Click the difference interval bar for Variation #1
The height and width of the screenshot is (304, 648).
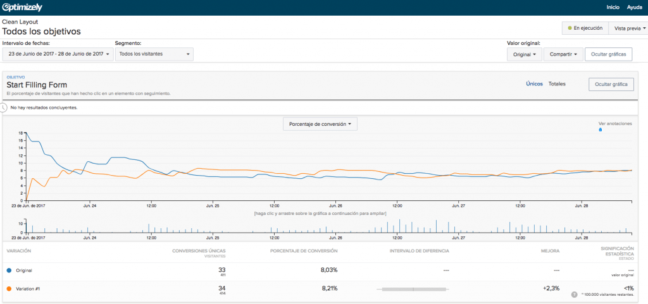coord(413,289)
